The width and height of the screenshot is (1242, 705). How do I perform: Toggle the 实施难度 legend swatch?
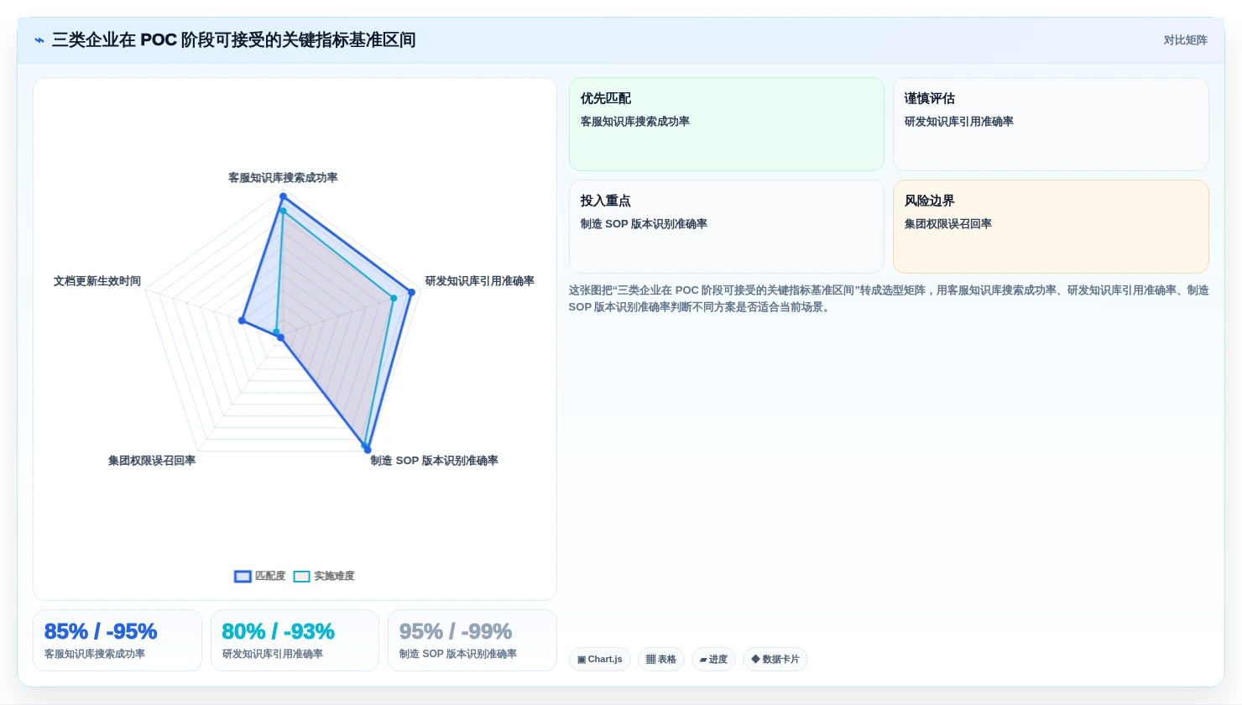(x=301, y=577)
